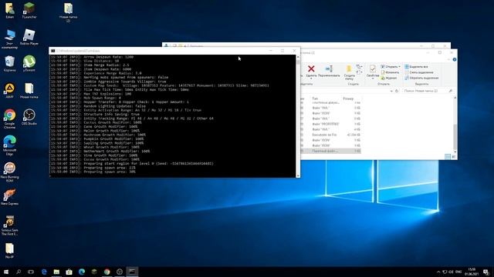The height and width of the screenshot is (277, 494).
Task: Select the OBS Studio desktop icon
Action: pyautogui.click(x=29, y=117)
